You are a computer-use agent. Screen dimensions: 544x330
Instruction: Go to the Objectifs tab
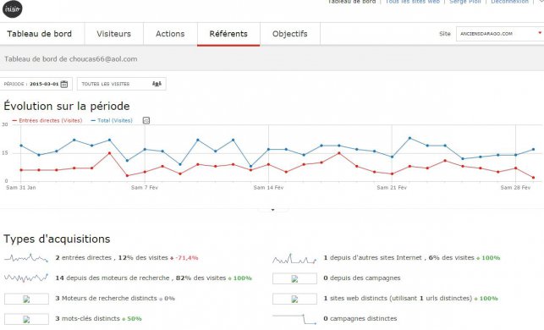click(x=289, y=34)
